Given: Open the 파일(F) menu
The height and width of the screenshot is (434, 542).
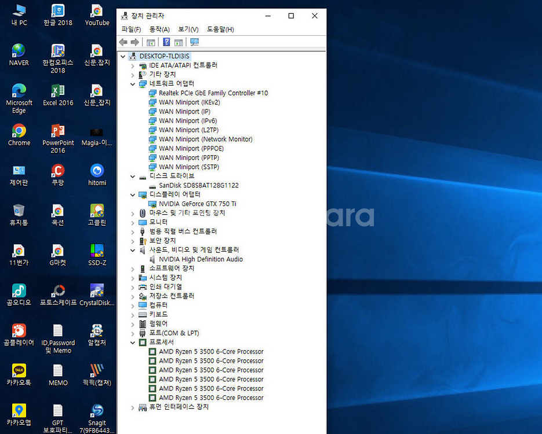Looking at the screenshot, I should tap(131, 30).
